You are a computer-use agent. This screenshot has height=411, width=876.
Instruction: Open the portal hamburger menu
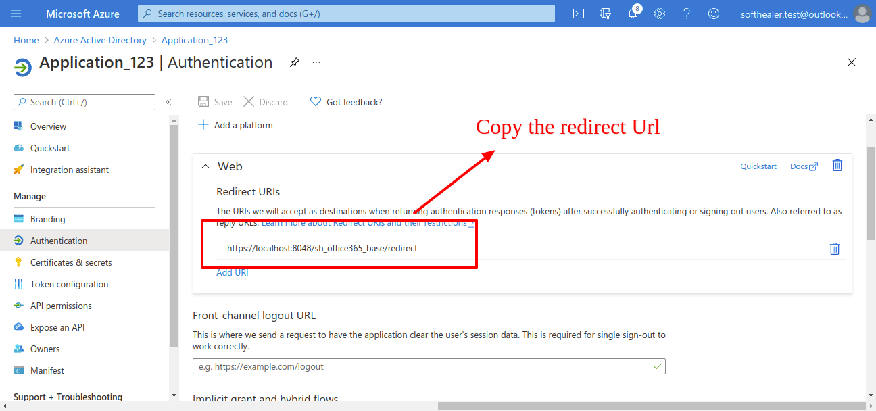click(x=16, y=14)
